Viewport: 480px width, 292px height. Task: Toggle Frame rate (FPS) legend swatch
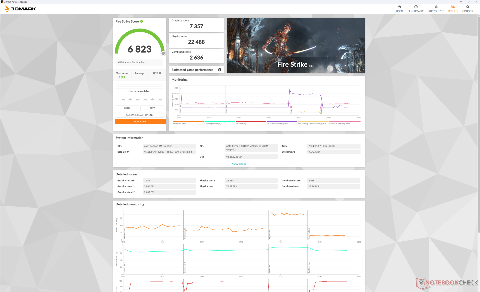188,121
